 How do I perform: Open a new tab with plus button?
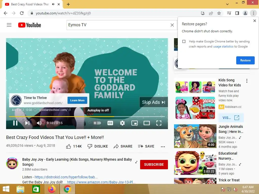(x=68, y=5)
